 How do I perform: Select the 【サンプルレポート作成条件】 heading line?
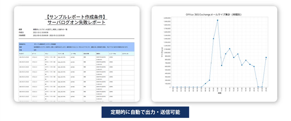click(77, 17)
